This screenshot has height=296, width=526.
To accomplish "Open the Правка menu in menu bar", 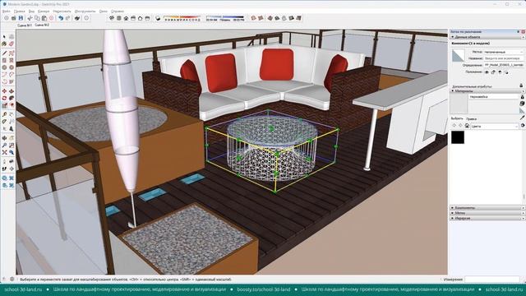I will 19,11.
